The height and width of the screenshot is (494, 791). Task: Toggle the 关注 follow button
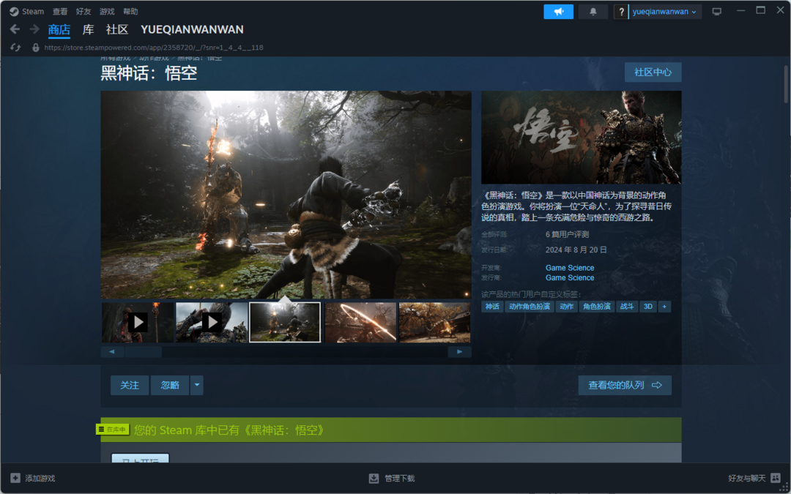click(130, 385)
